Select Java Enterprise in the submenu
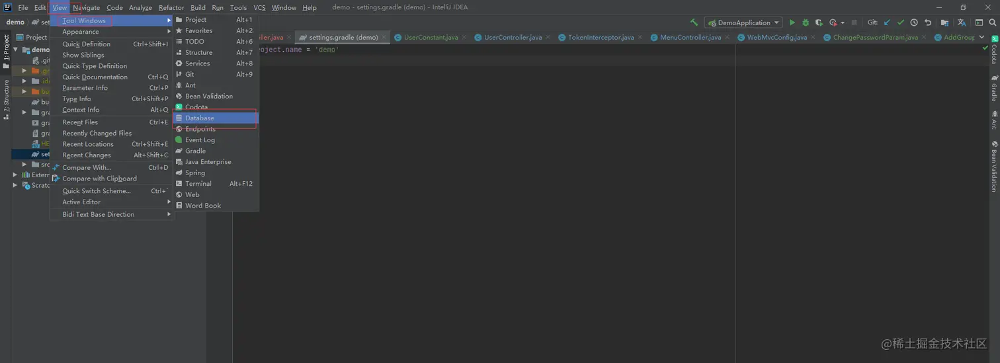 tap(216, 162)
